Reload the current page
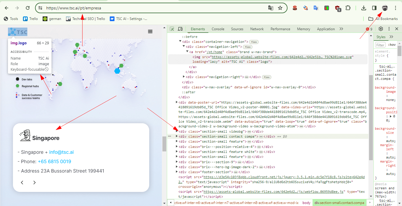Screen dimensions: 402x206 pos(28,8)
